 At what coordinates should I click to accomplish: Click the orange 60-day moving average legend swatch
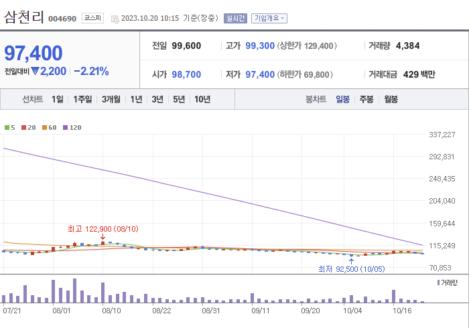pyautogui.click(x=45, y=128)
